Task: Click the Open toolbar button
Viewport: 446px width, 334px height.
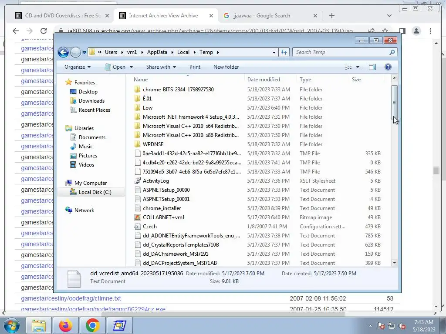Action: coord(115,67)
